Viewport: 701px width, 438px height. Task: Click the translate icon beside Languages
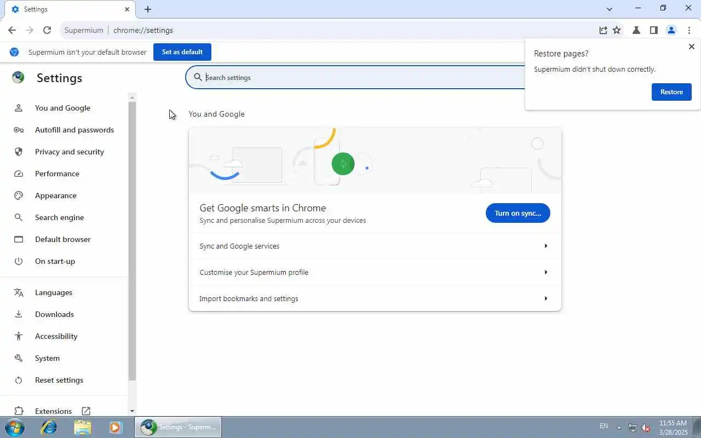19,292
